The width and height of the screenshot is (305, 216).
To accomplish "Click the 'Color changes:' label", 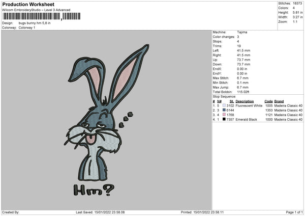I will point(224,37).
